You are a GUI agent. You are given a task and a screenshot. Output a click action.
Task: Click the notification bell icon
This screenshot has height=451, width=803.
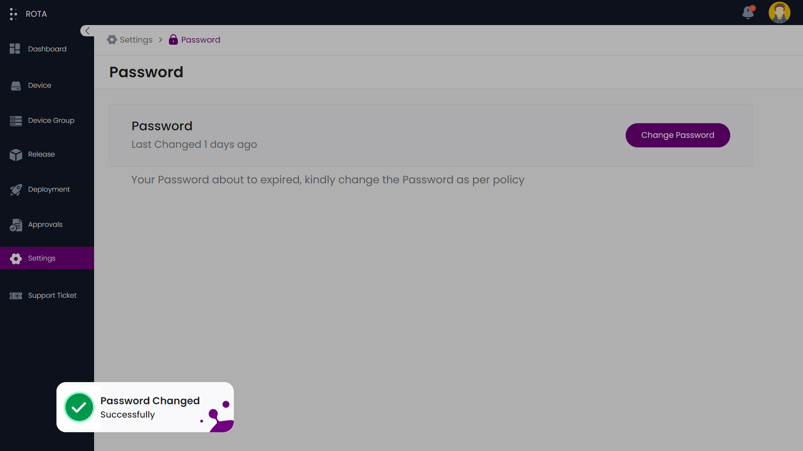click(748, 12)
